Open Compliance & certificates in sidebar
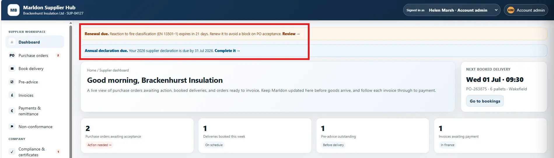 click(35, 152)
